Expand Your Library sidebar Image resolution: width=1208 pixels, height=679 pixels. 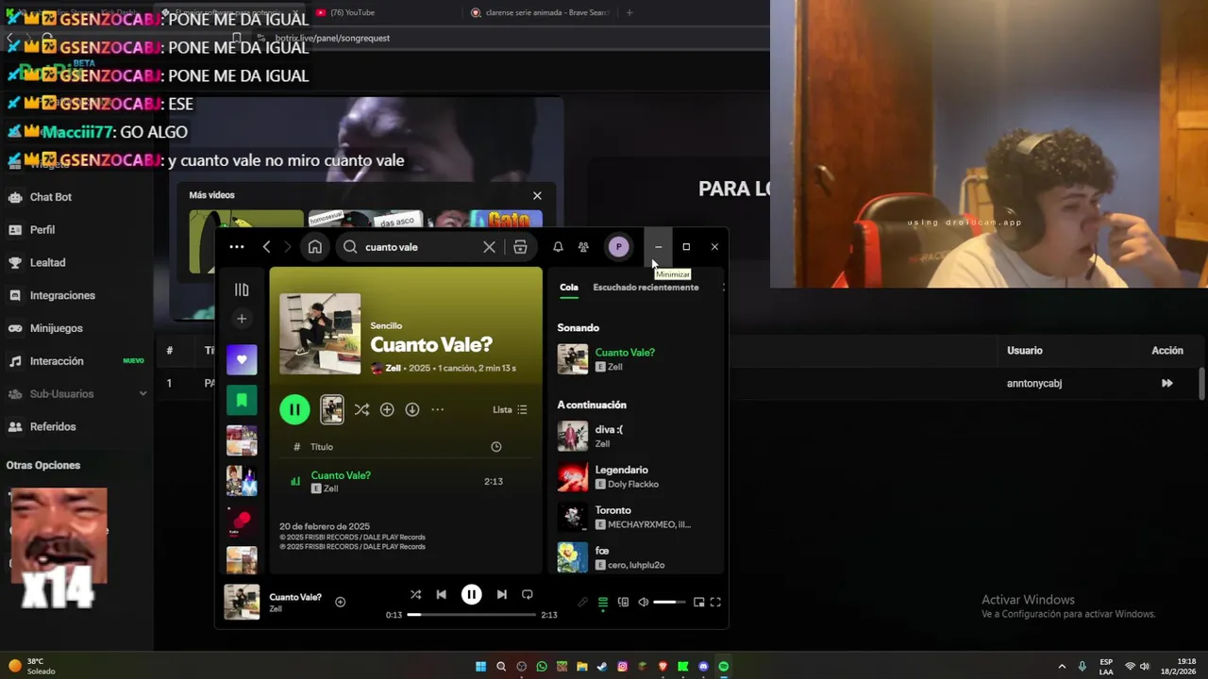[242, 290]
